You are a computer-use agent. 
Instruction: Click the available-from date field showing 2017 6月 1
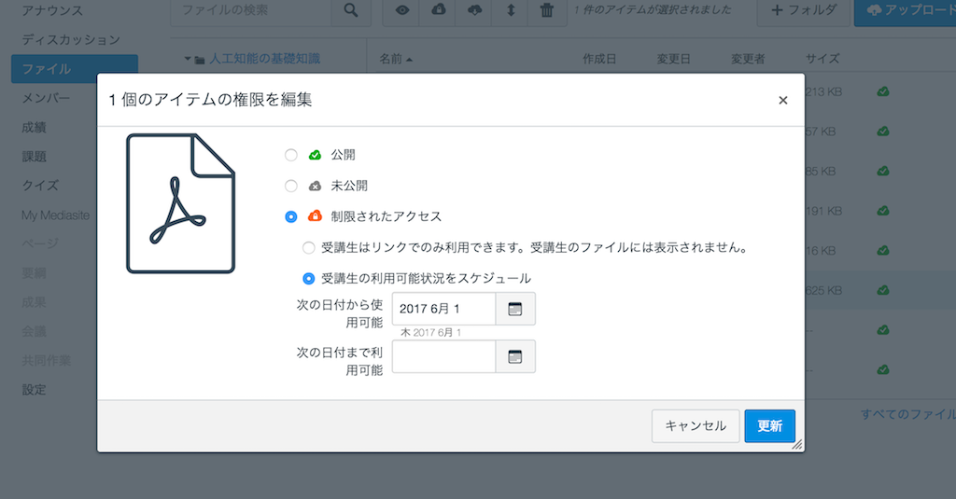tap(443, 309)
